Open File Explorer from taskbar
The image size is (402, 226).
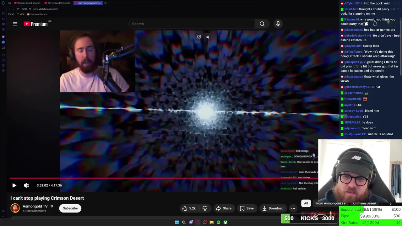click(x=211, y=223)
